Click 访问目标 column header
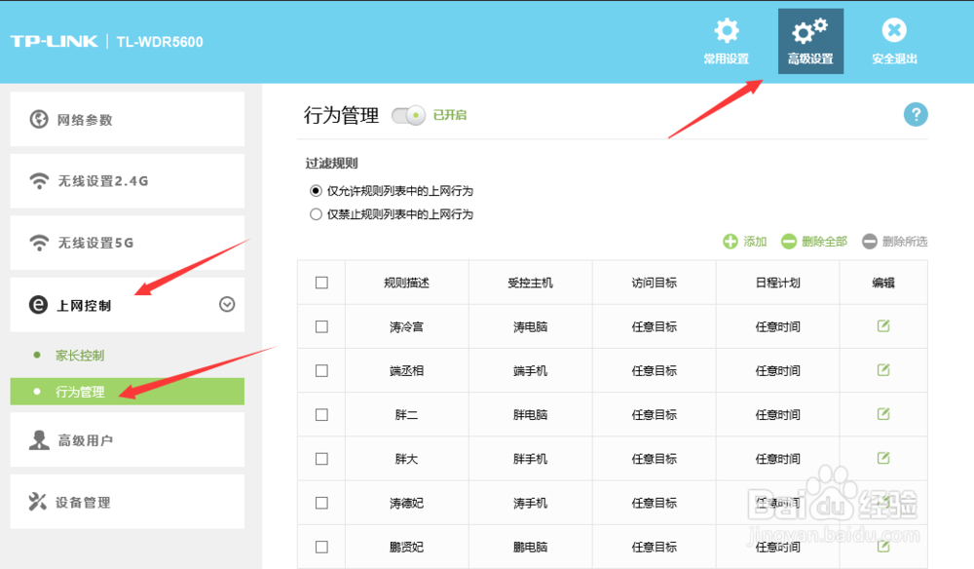 tap(655, 283)
